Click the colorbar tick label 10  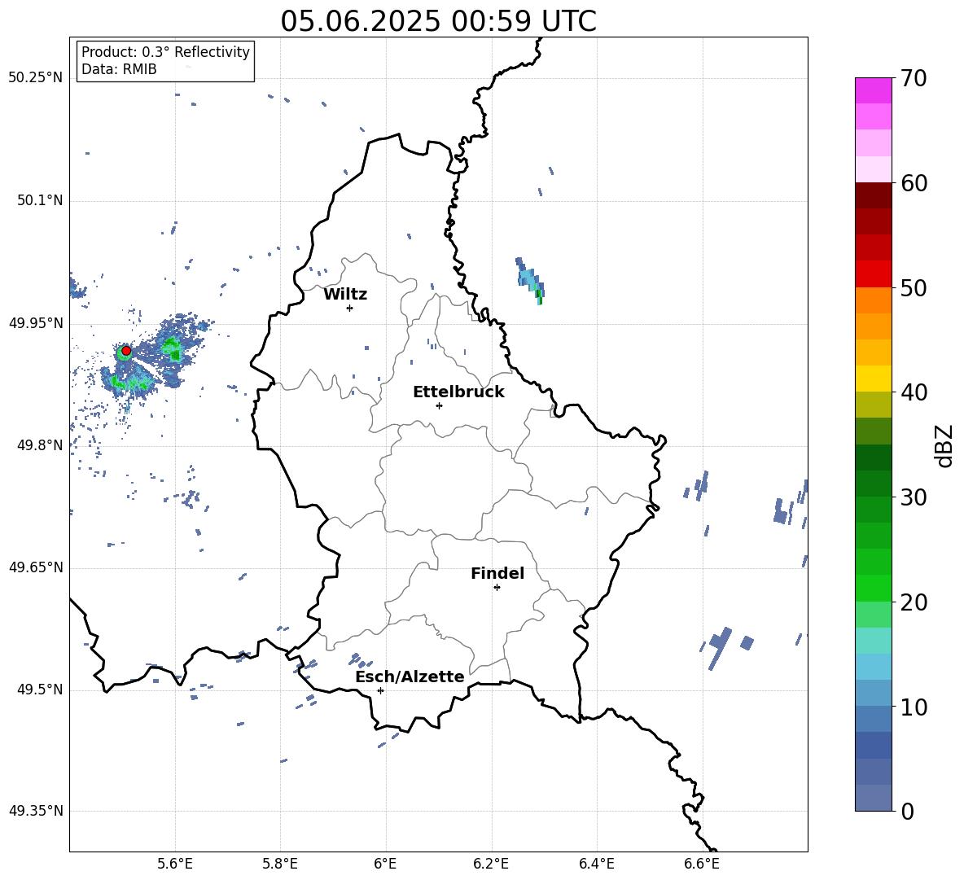[914, 707]
